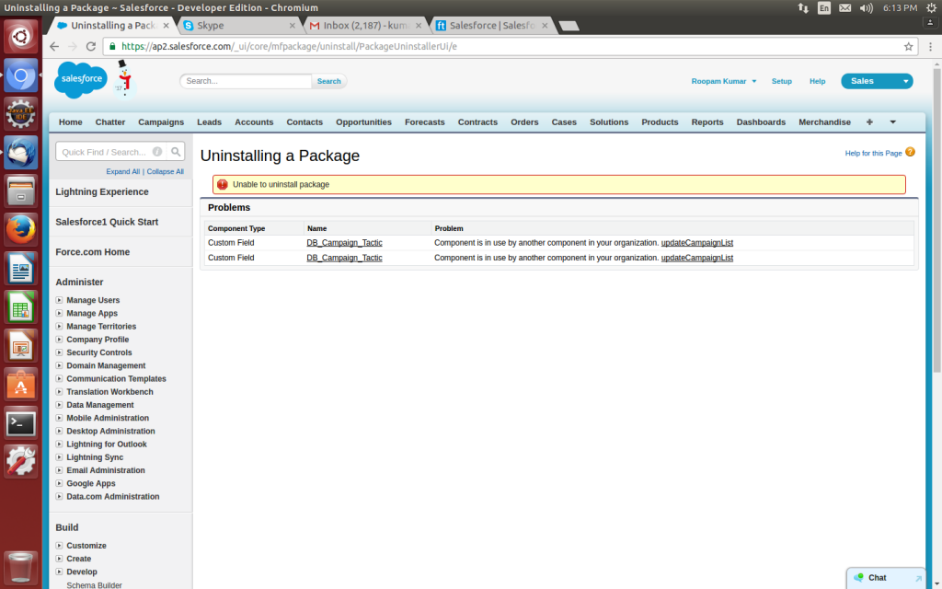Open the tab bar overflow arrow dropdown
The width and height of the screenshot is (942, 589).
[892, 122]
